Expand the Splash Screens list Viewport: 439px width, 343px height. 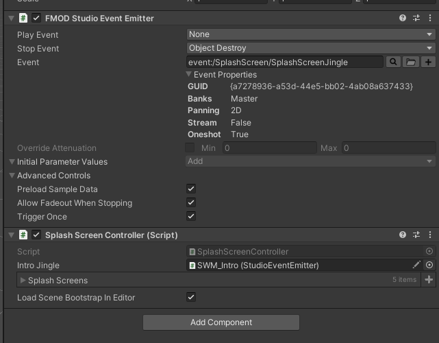pos(23,280)
